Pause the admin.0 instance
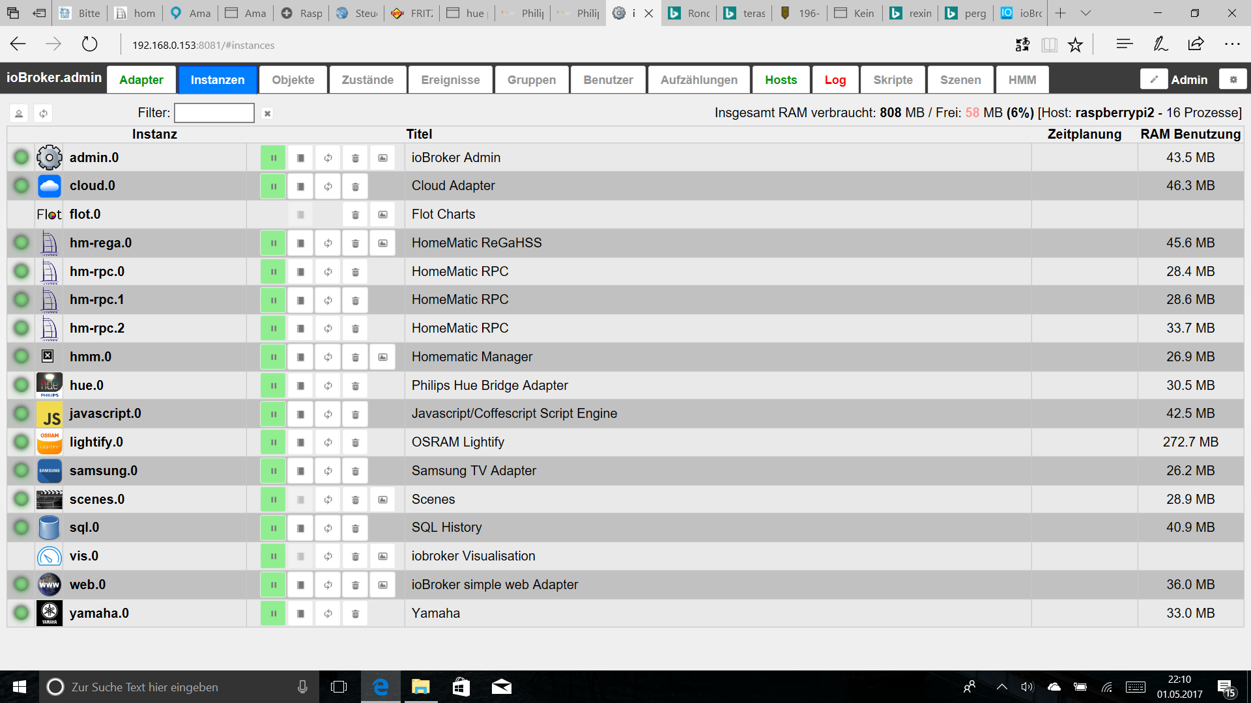 pyautogui.click(x=273, y=158)
